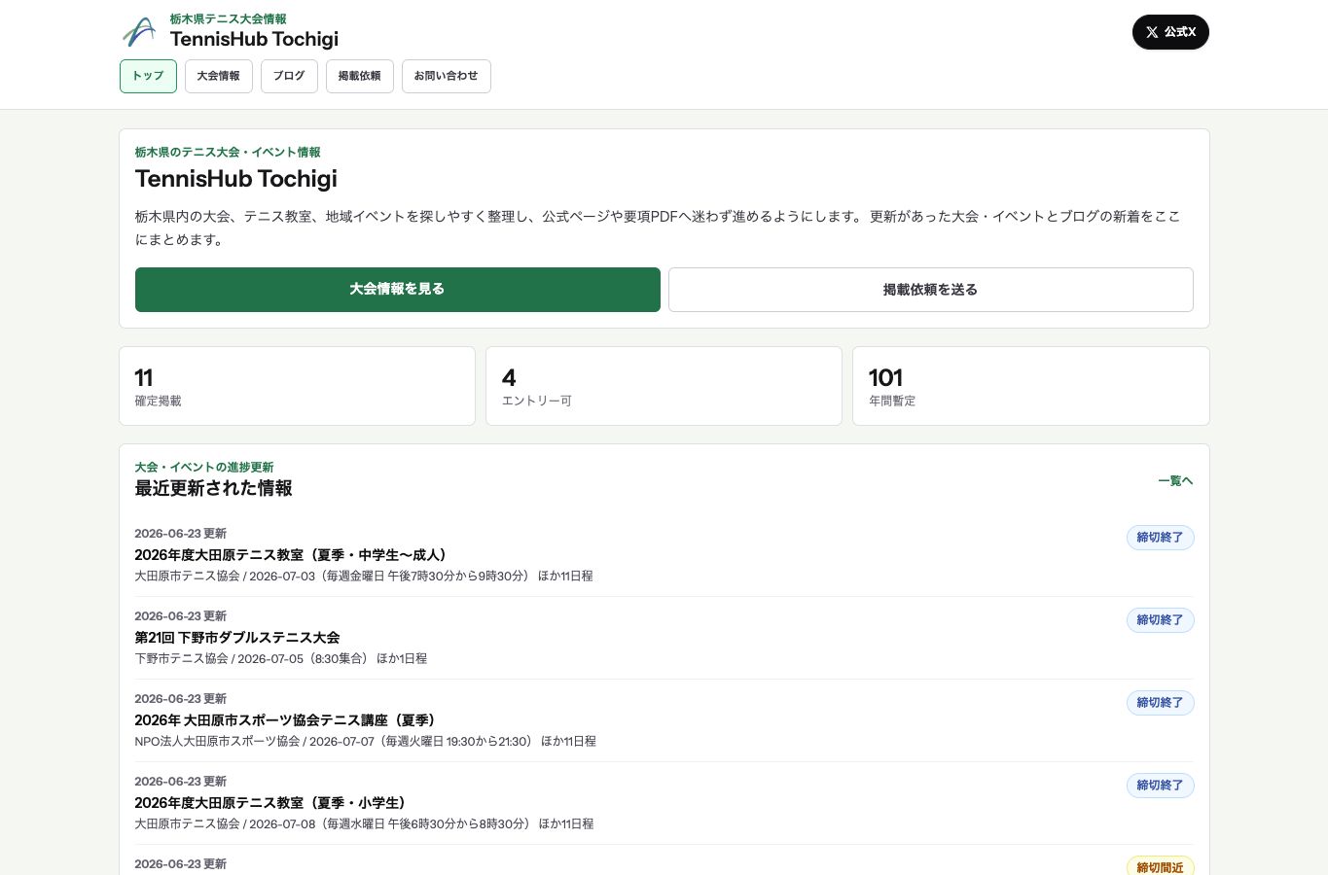This screenshot has width=1328, height=875.
Task: Click the 11 確定掲載 stat card
Action: tap(297, 386)
